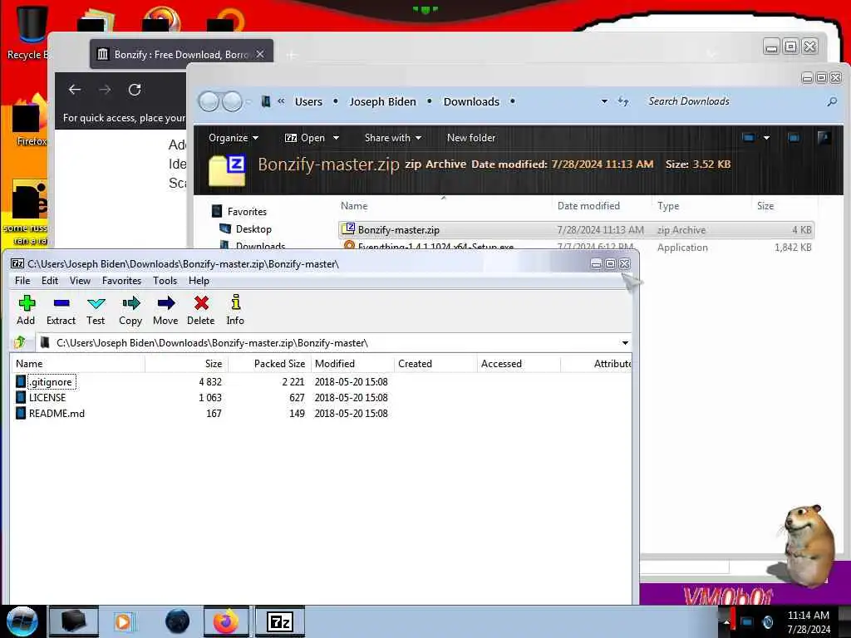Click the Add button in 7-Zip toolbar
851x638 pixels.
pos(26,311)
